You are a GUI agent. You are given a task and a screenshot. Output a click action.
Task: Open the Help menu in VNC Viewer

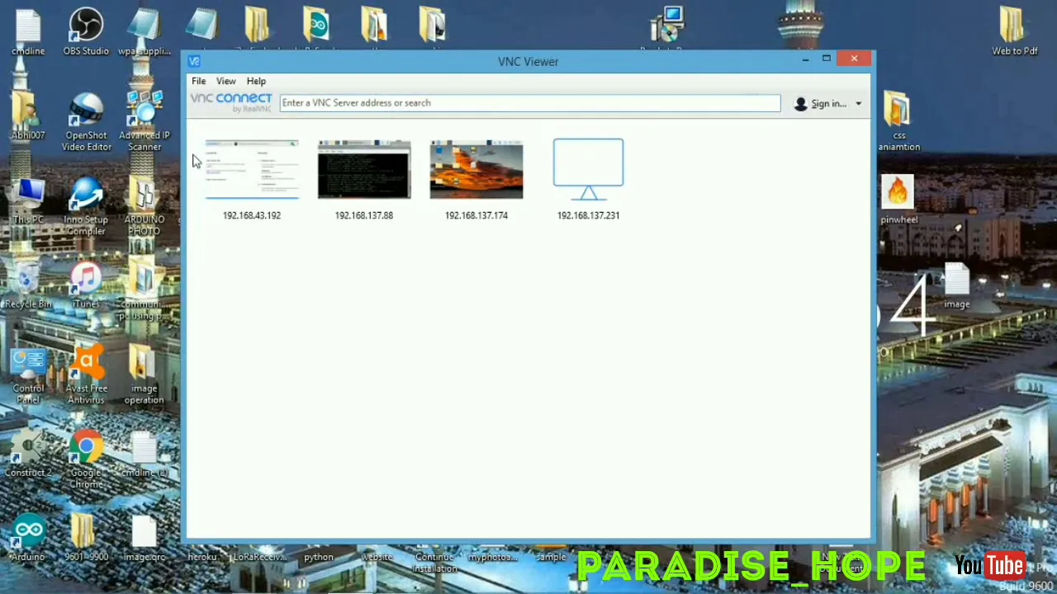(x=256, y=81)
